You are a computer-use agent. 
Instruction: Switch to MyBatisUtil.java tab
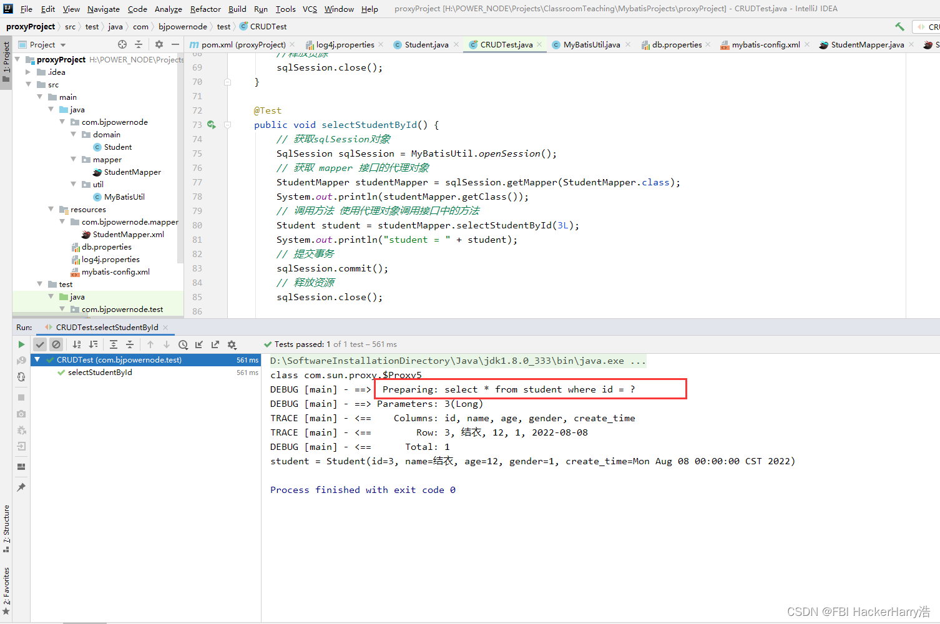click(592, 44)
